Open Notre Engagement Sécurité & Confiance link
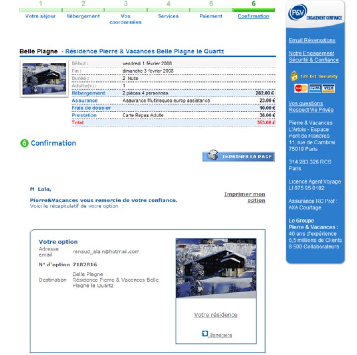Viewport: 357px width, 355px height. 314,56
